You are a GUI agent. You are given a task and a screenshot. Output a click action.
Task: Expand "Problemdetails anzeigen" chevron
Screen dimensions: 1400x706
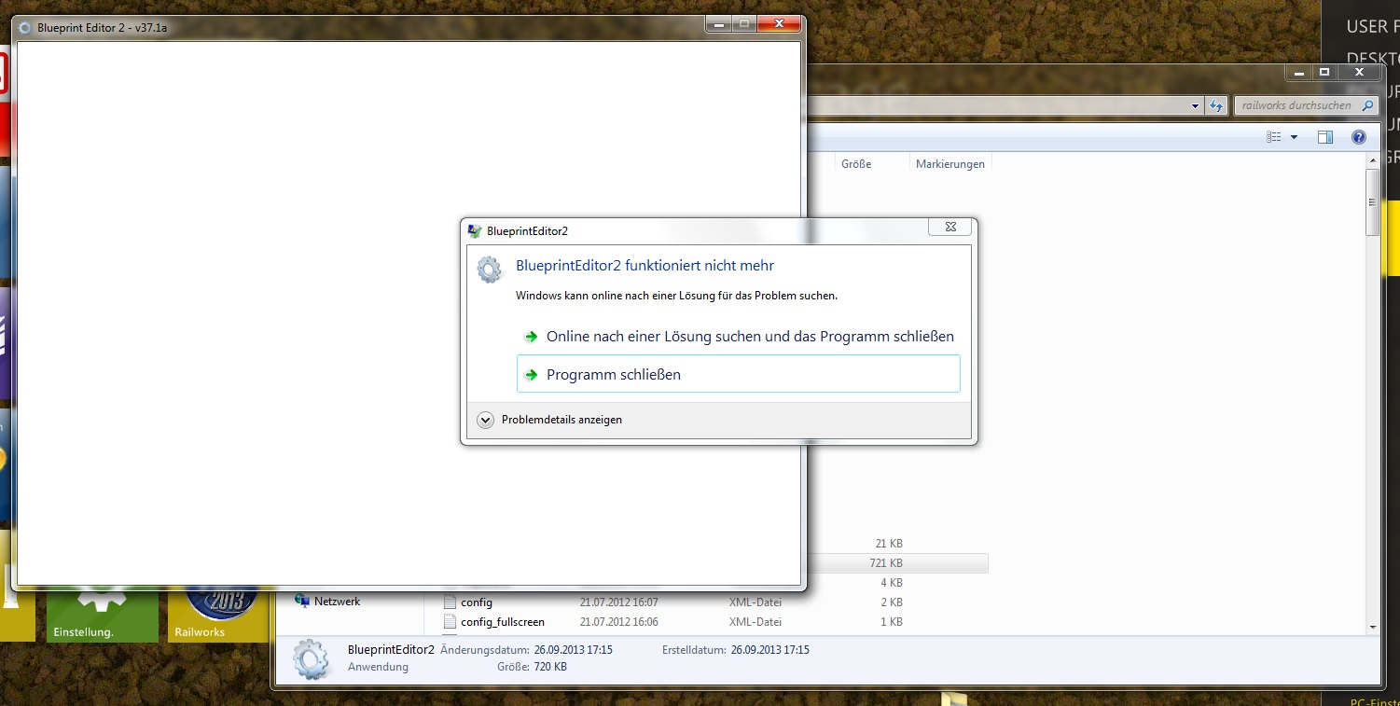coord(485,420)
